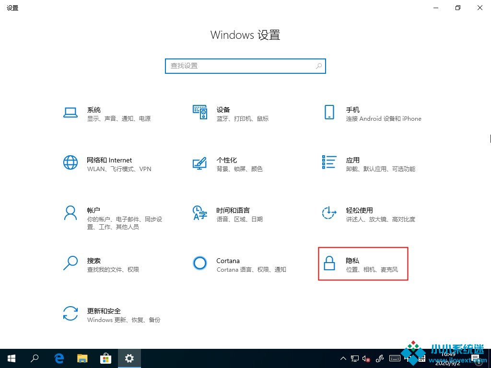Open the 隐私 lock icon
491x368 pixels.
329,263
